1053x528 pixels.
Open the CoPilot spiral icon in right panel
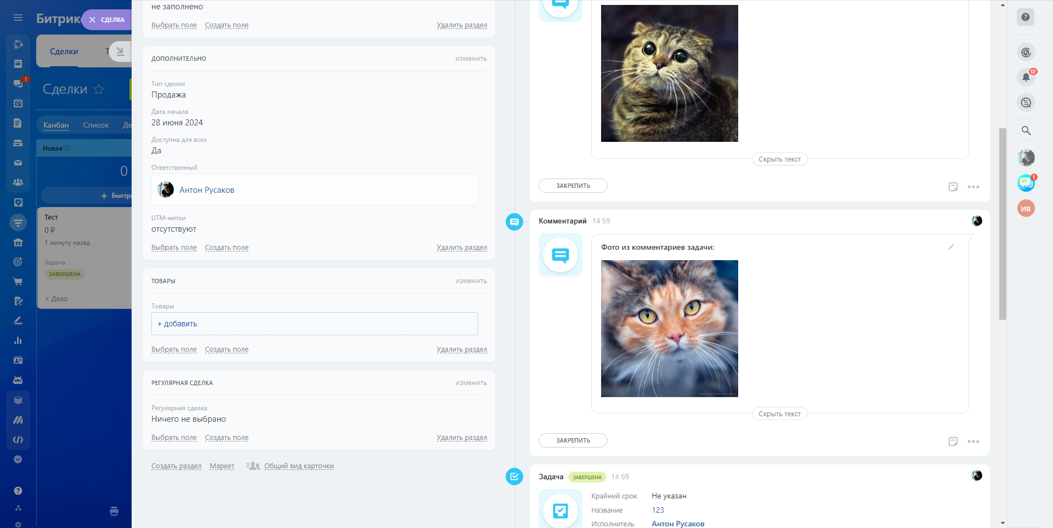coord(1026,53)
